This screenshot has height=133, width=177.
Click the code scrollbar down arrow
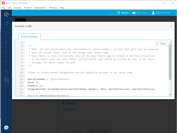(x=170, y=95)
